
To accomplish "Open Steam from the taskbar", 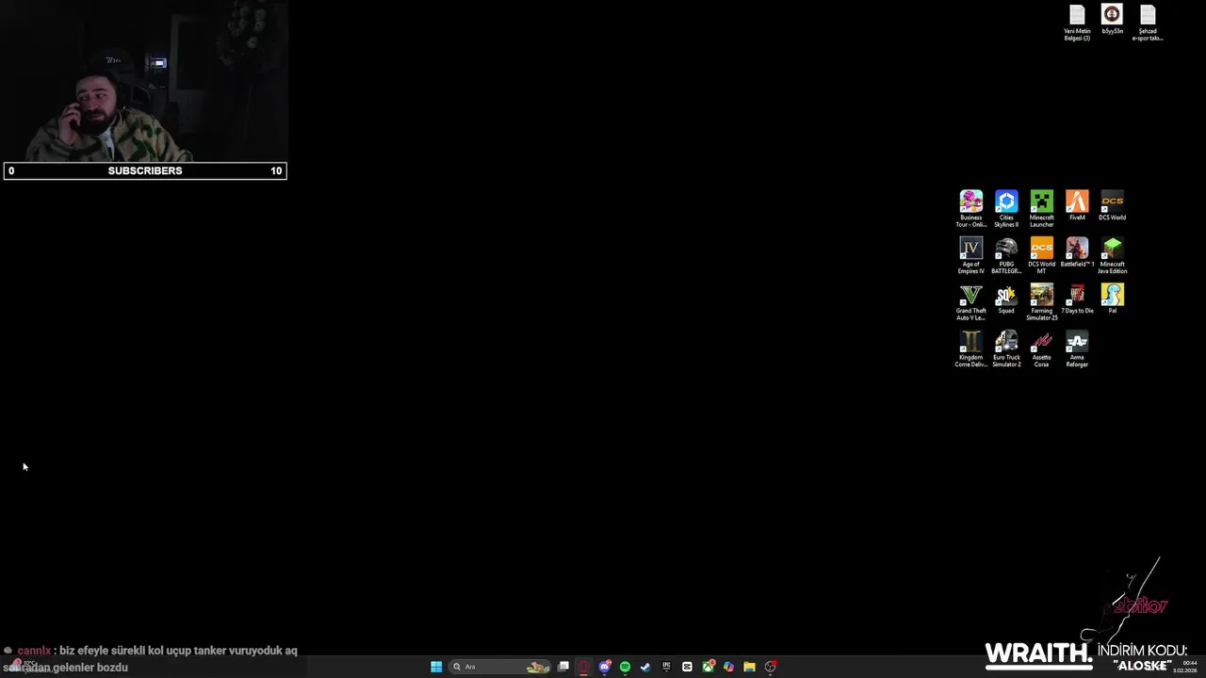I will click(645, 667).
